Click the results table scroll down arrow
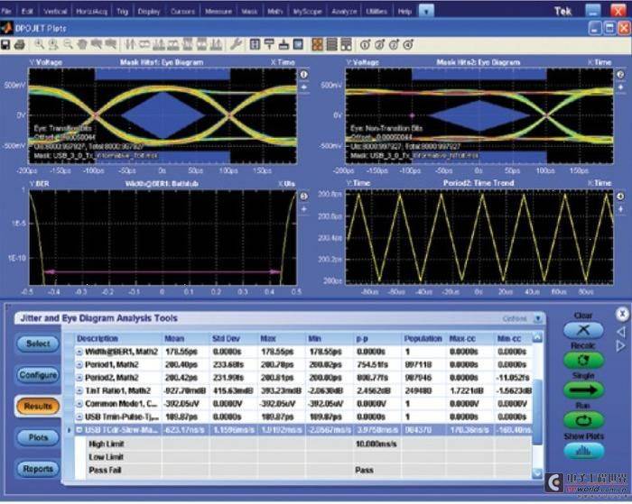Screen dimensions: 632x504 tap(537, 473)
